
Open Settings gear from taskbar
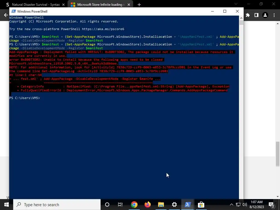(x=174, y=205)
